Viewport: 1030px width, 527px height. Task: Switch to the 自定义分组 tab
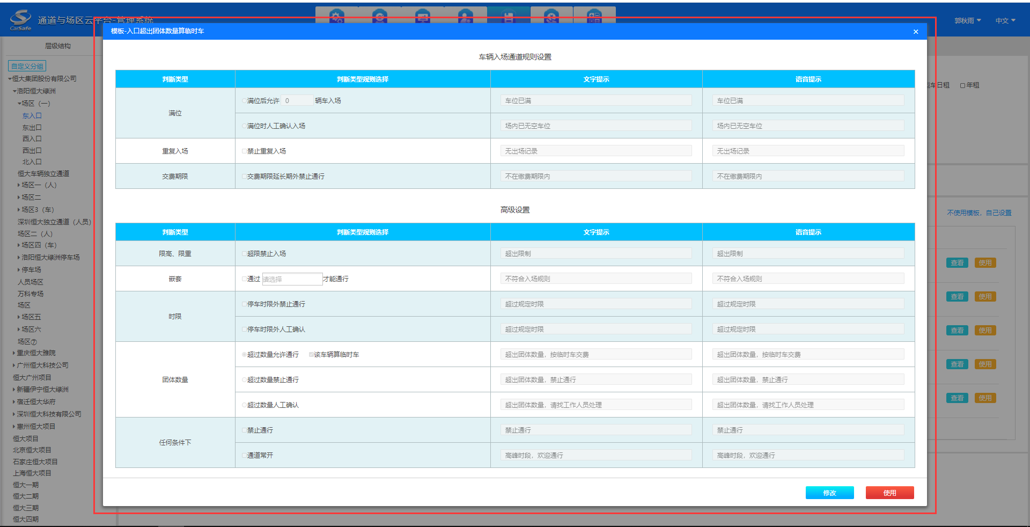coord(27,67)
